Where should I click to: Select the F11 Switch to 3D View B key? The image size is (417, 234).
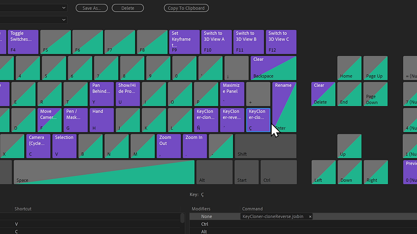pyautogui.click(x=249, y=42)
